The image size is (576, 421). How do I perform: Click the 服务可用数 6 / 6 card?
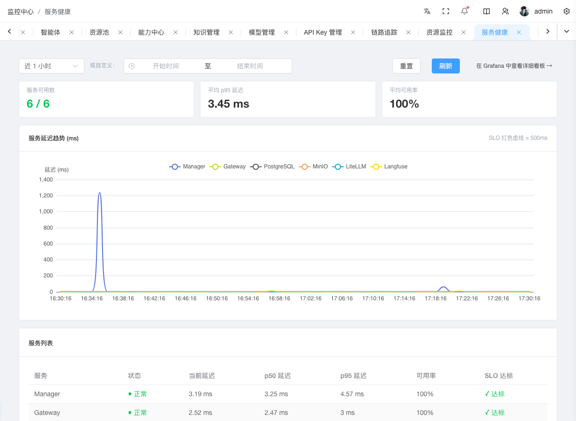tap(106, 99)
